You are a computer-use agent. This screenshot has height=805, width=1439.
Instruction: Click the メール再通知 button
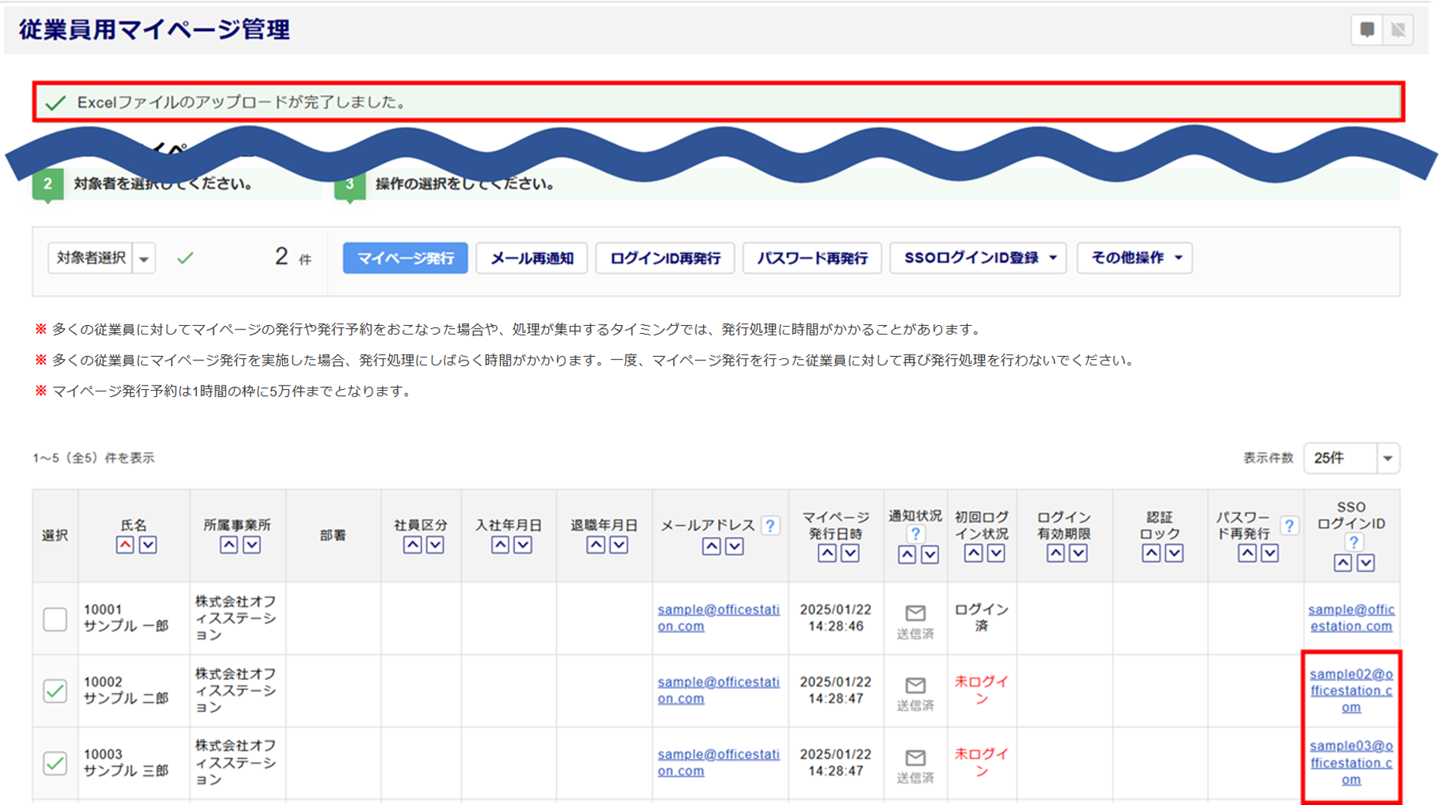click(532, 258)
